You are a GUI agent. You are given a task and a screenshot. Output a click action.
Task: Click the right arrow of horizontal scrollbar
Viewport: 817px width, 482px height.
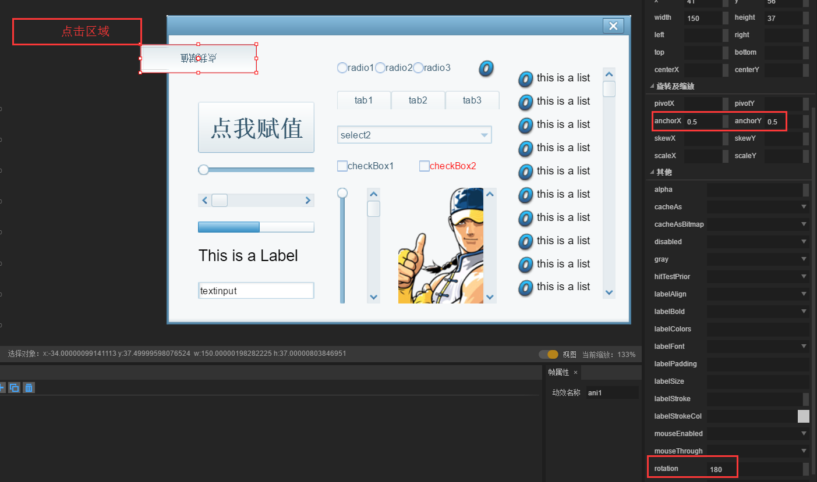point(308,201)
